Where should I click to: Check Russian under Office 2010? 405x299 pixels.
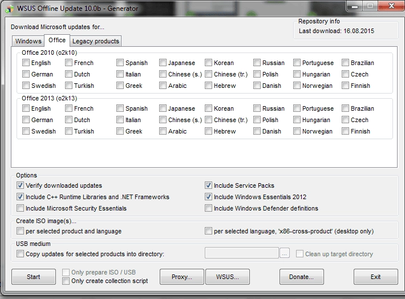[257, 63]
